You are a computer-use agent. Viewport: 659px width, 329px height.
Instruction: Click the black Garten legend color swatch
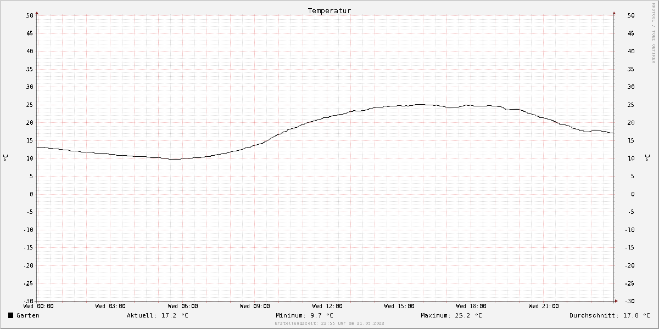coord(10,315)
